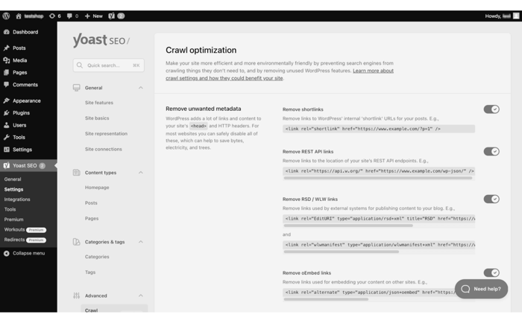Screen dimensions: 522x323
Task: Disable the Remove shortlinks toggle
Action: [x=491, y=109]
